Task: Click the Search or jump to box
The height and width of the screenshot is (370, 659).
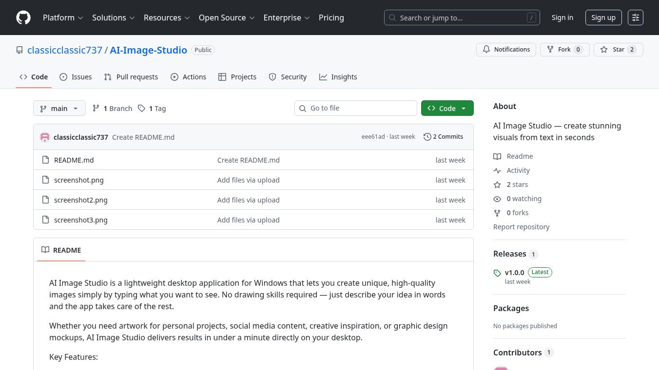Action: tap(462, 18)
